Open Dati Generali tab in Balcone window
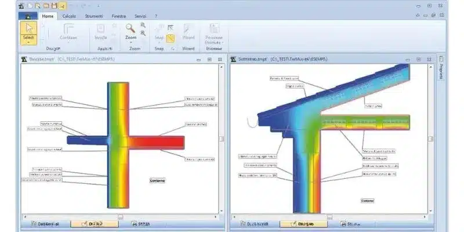 click(x=46, y=224)
